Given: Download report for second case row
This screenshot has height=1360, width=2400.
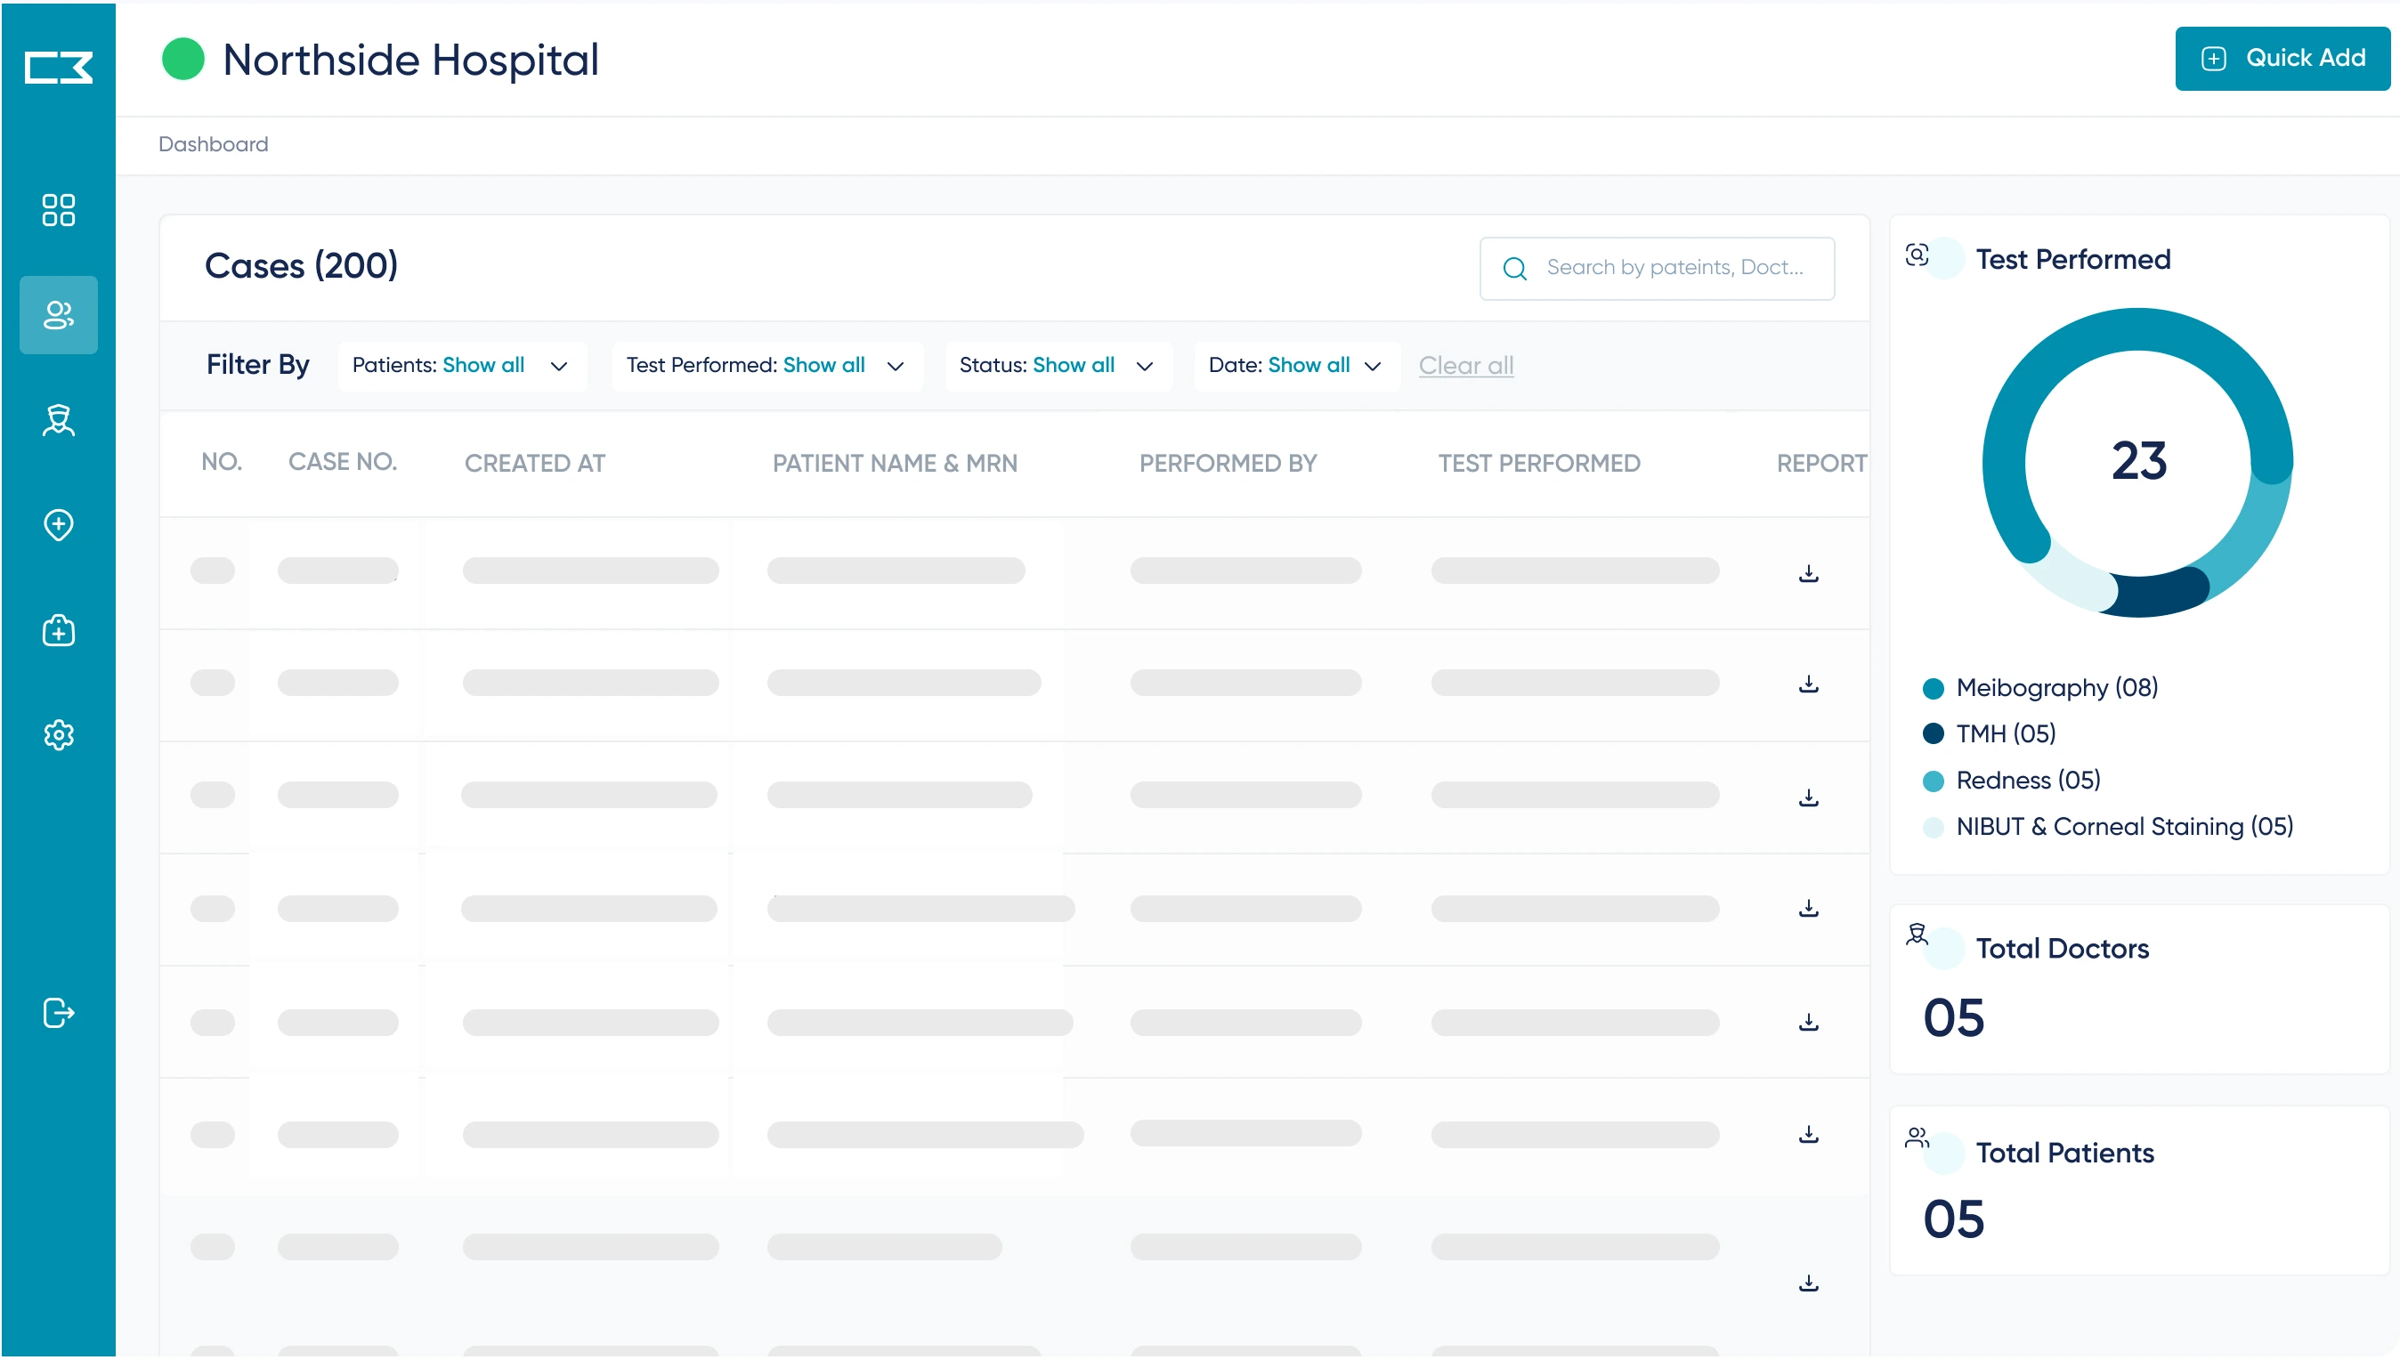Looking at the screenshot, I should pyautogui.click(x=1809, y=684).
